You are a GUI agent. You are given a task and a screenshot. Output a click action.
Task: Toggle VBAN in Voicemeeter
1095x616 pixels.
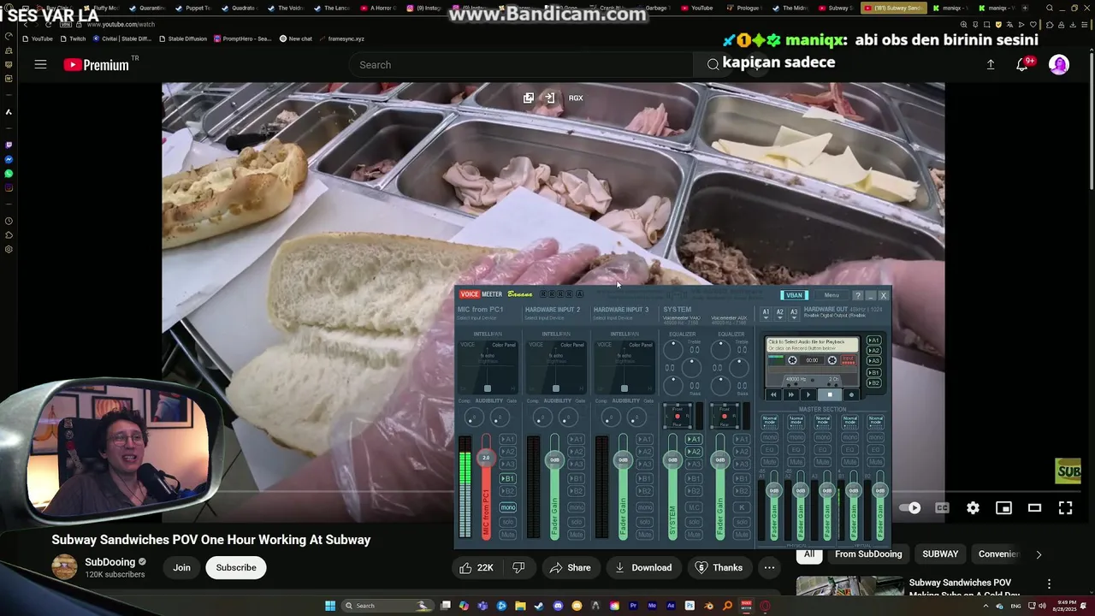coord(794,295)
